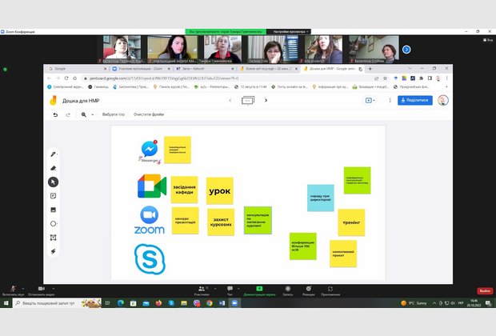Select the Eraser tool

[x=54, y=168]
